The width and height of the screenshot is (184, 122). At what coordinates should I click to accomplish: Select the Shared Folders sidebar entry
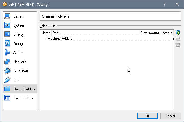tap(20, 89)
